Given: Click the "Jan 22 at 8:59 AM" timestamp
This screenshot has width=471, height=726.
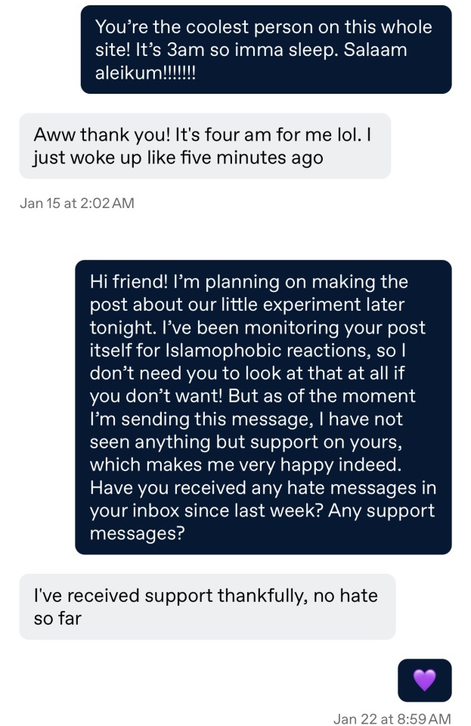Looking at the screenshot, I should tap(392, 718).
